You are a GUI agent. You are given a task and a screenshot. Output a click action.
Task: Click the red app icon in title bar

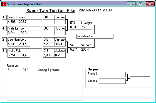[x=4, y=4]
